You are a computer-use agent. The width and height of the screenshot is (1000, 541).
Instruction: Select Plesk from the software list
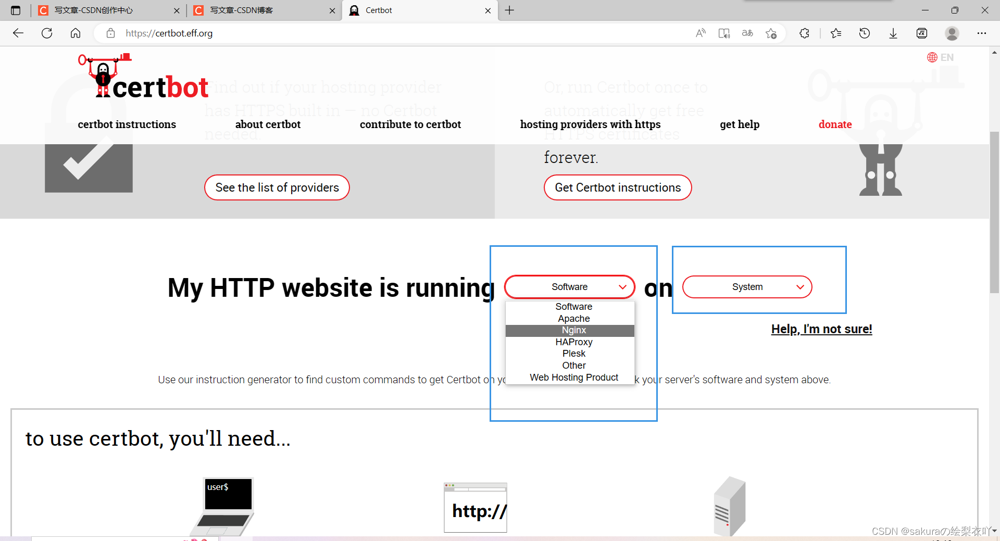pos(570,354)
